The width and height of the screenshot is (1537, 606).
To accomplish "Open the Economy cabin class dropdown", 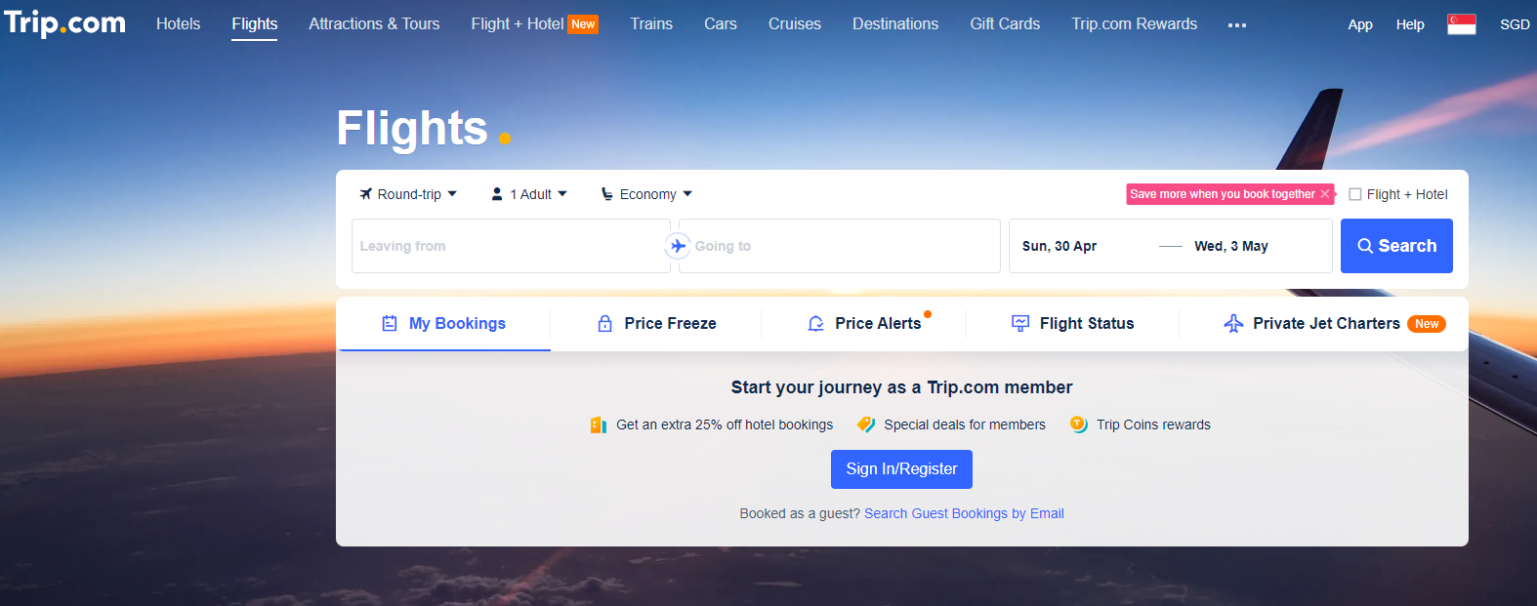I will tap(646, 194).
